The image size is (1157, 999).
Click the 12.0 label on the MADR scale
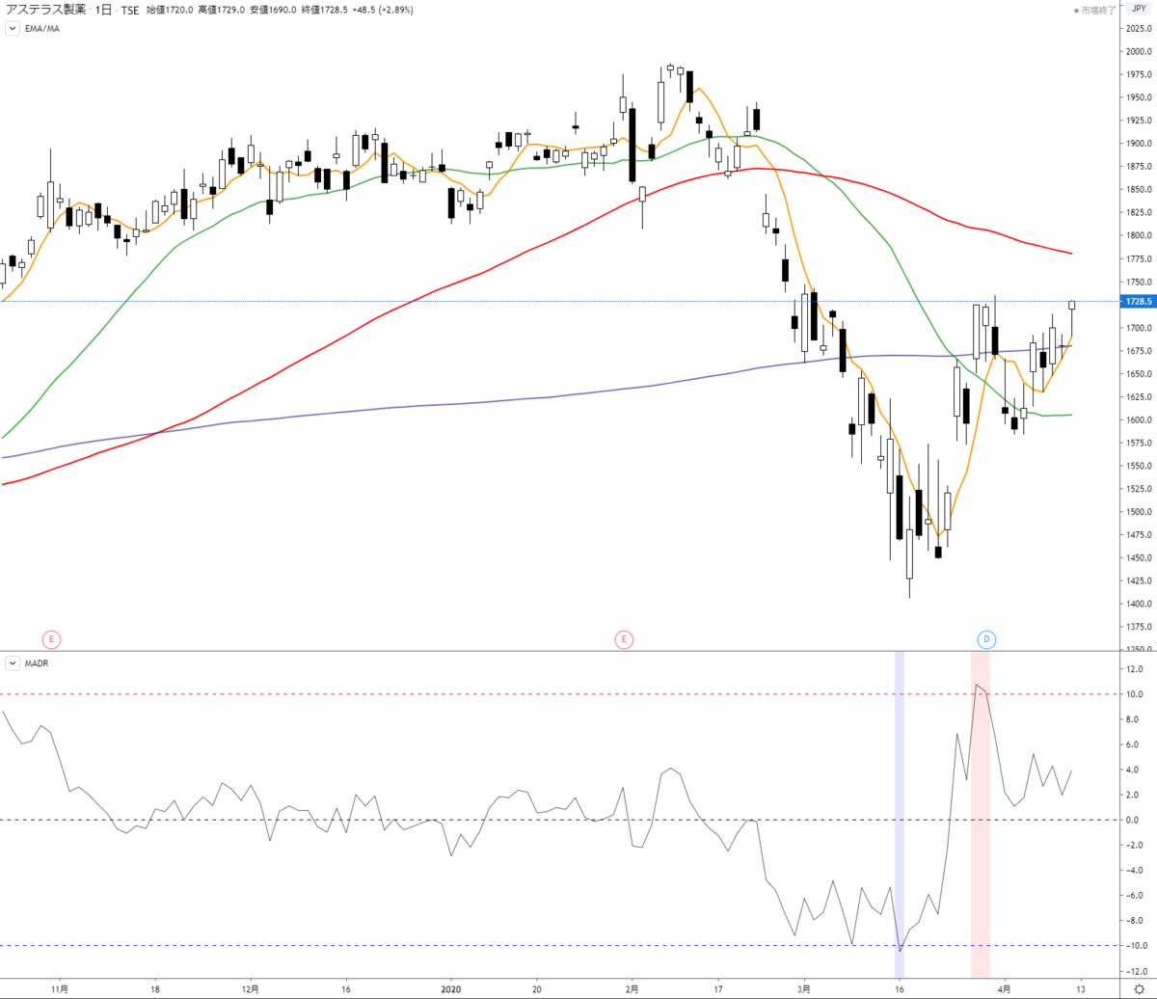point(1133,669)
